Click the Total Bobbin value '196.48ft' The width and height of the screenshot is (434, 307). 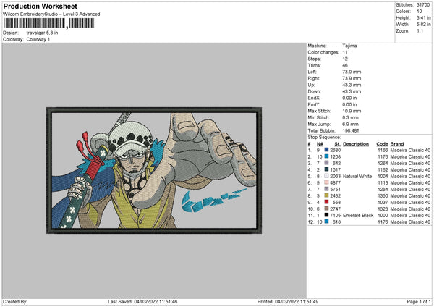[x=351, y=130]
